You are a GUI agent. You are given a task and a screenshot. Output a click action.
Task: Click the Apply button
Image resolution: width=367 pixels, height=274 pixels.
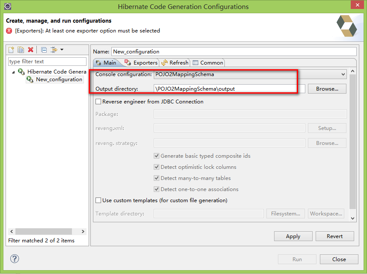click(293, 236)
